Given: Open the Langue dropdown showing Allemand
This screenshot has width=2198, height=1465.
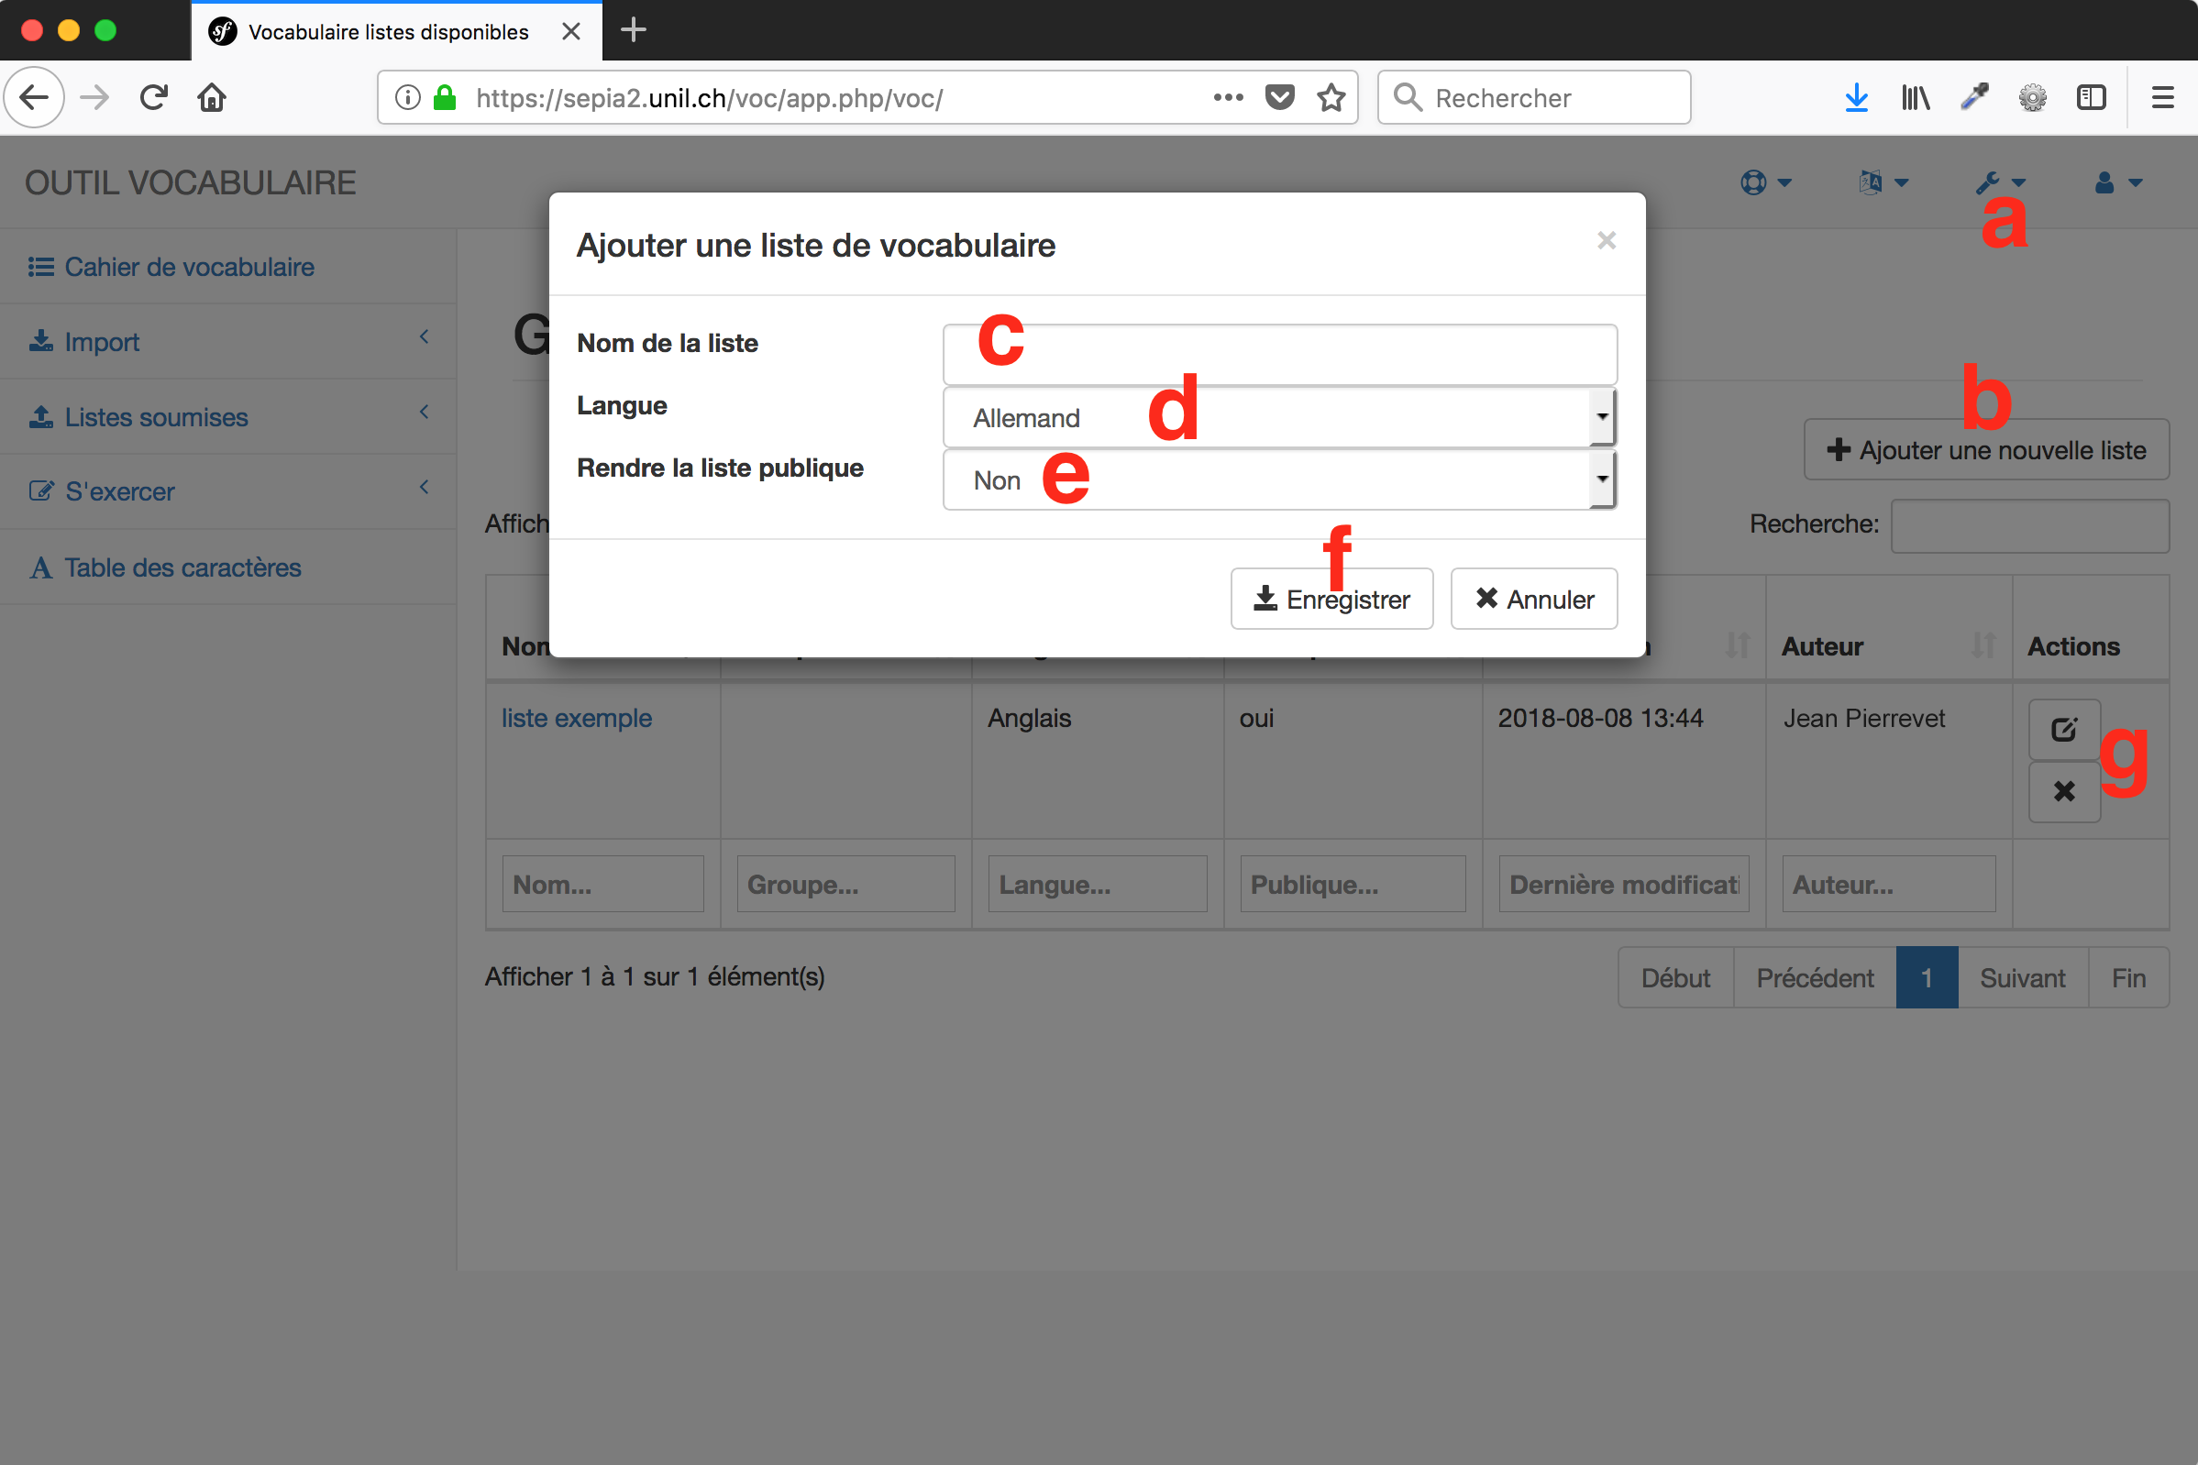Looking at the screenshot, I should [x=1278, y=418].
